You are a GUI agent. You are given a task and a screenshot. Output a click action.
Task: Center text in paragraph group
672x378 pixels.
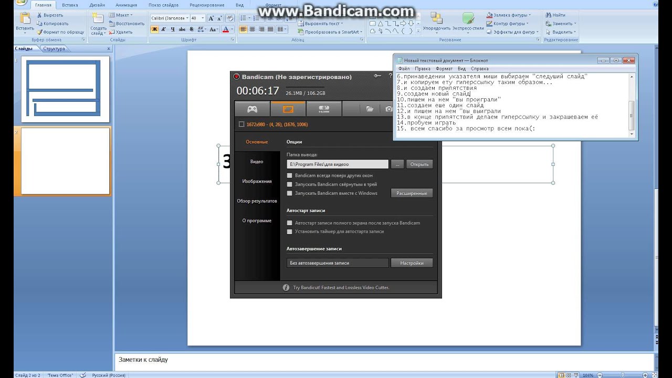[252, 29]
